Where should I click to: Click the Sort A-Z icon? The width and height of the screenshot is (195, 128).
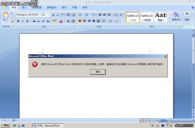click(116, 15)
